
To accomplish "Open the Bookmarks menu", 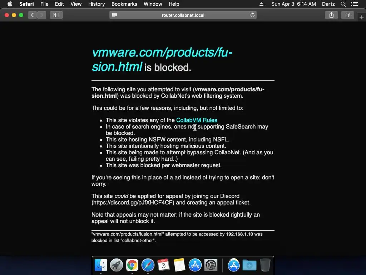I will click(x=124, y=4).
